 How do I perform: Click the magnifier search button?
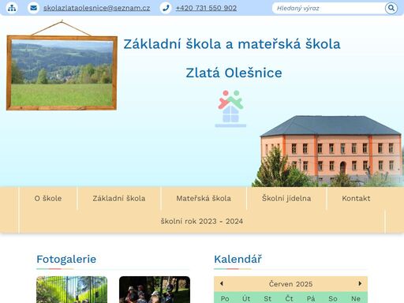pos(391,8)
